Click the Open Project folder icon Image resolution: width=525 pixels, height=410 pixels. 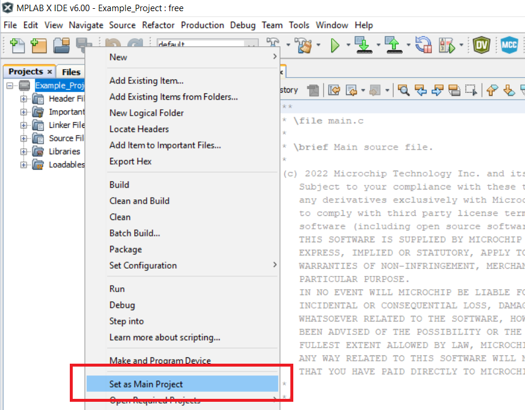pyautogui.click(x=62, y=45)
